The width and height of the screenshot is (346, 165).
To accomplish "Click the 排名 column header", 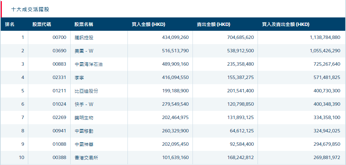I will pos(10,24).
